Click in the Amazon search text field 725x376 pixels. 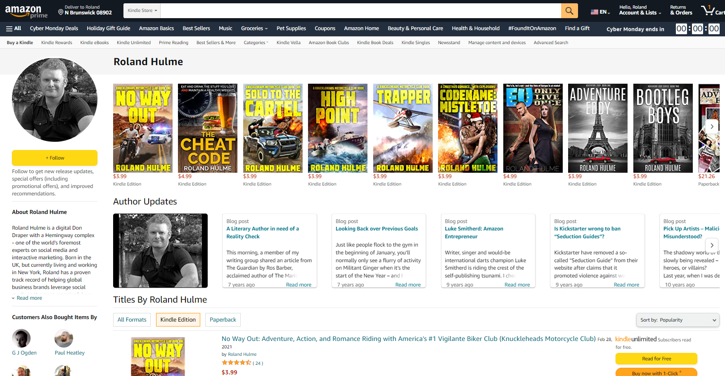pyautogui.click(x=360, y=11)
